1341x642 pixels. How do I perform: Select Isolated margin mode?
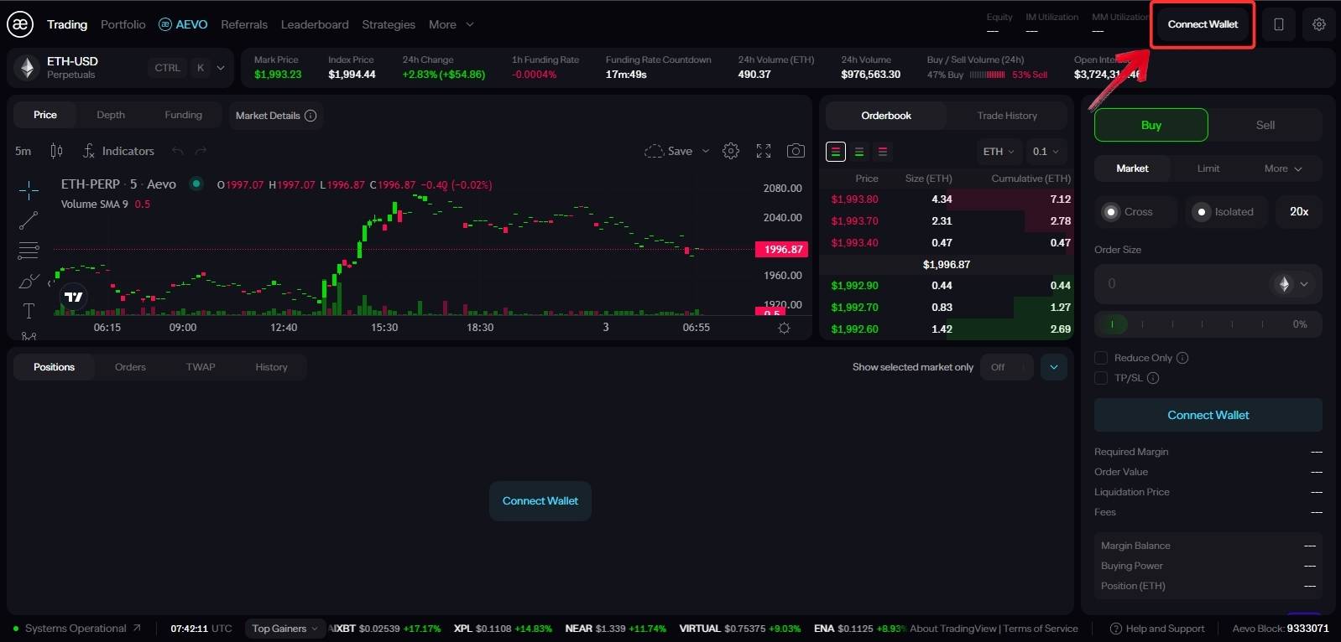[1228, 212]
